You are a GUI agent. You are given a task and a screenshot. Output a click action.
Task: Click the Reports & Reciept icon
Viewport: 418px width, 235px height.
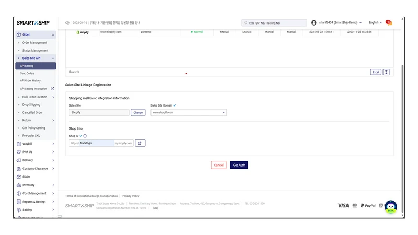(x=19, y=202)
